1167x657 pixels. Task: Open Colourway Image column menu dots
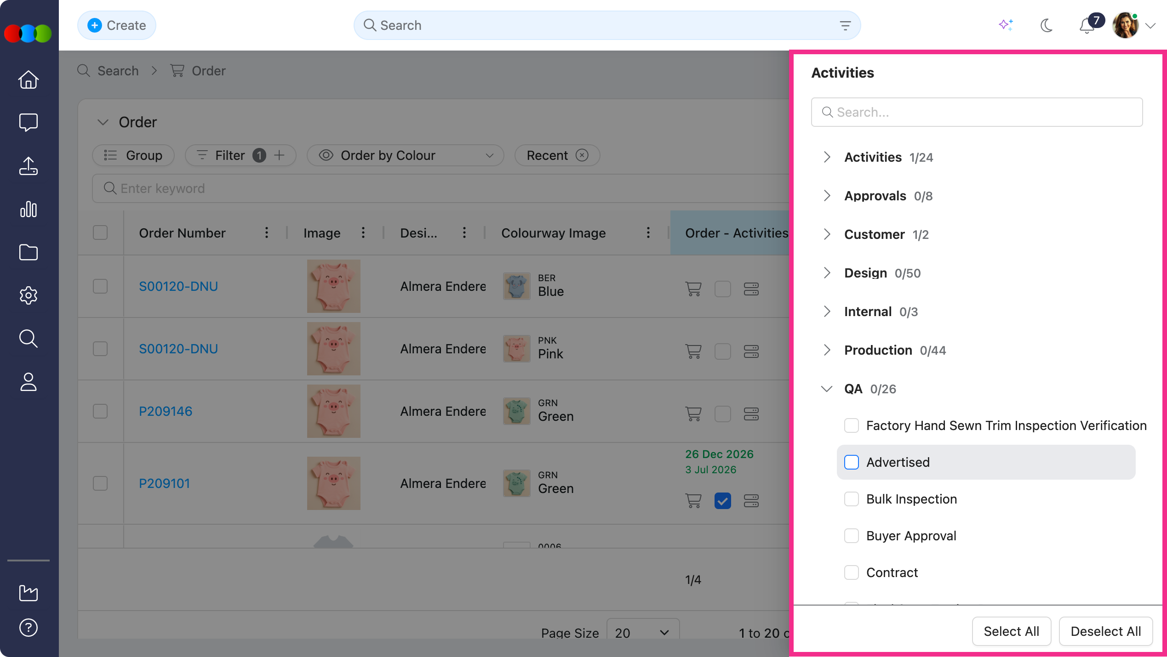click(x=648, y=233)
